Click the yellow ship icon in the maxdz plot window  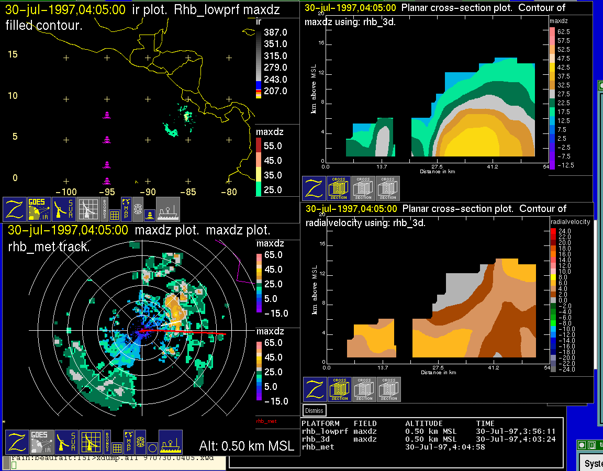point(170,442)
